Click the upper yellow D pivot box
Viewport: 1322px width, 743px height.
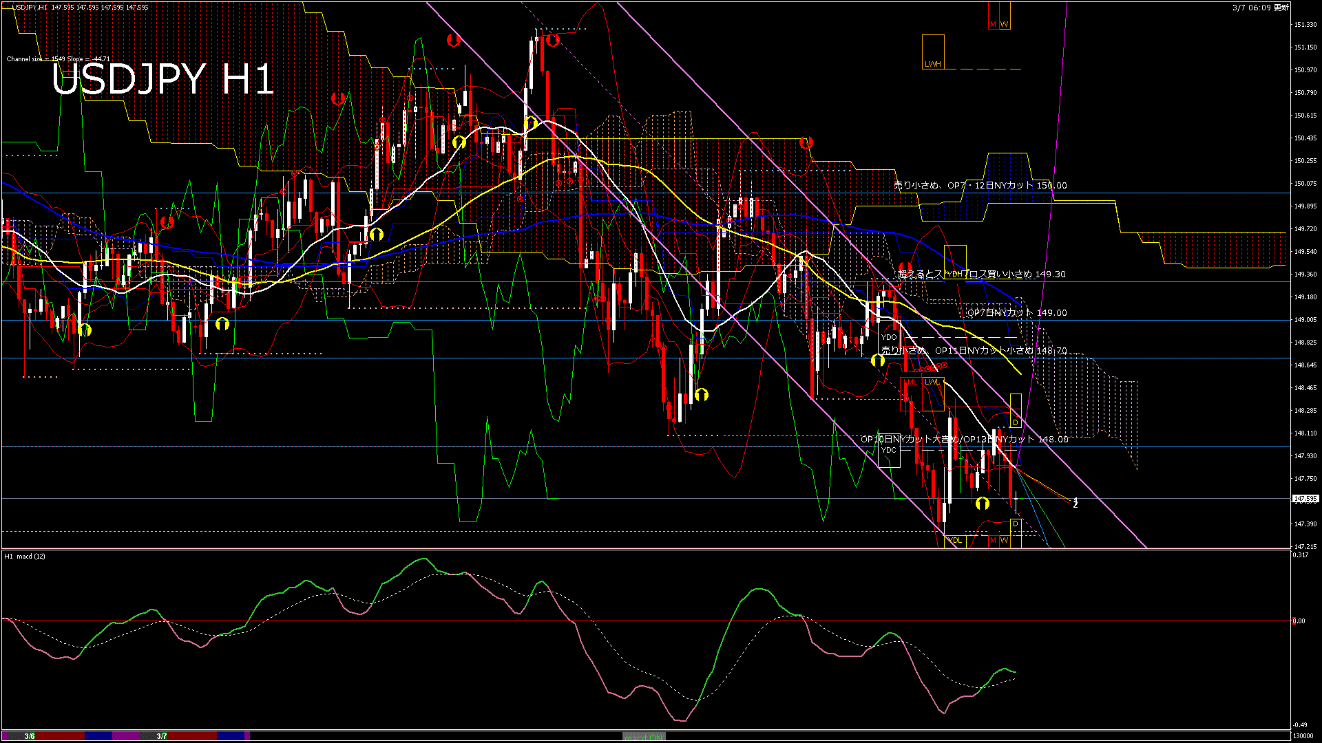tap(1016, 422)
